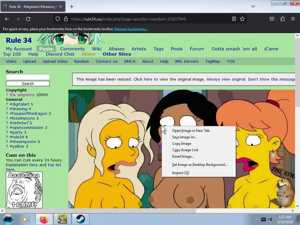Open Steam from the taskbar

point(81,219)
